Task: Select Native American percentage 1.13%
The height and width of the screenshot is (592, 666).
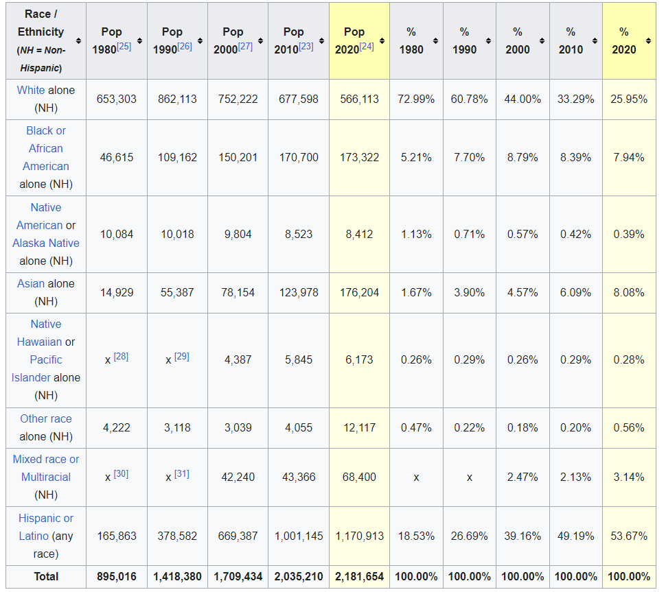Action: point(417,234)
